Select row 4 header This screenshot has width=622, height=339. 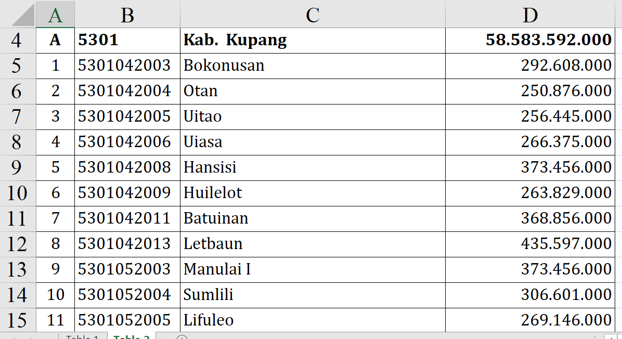tap(18, 41)
